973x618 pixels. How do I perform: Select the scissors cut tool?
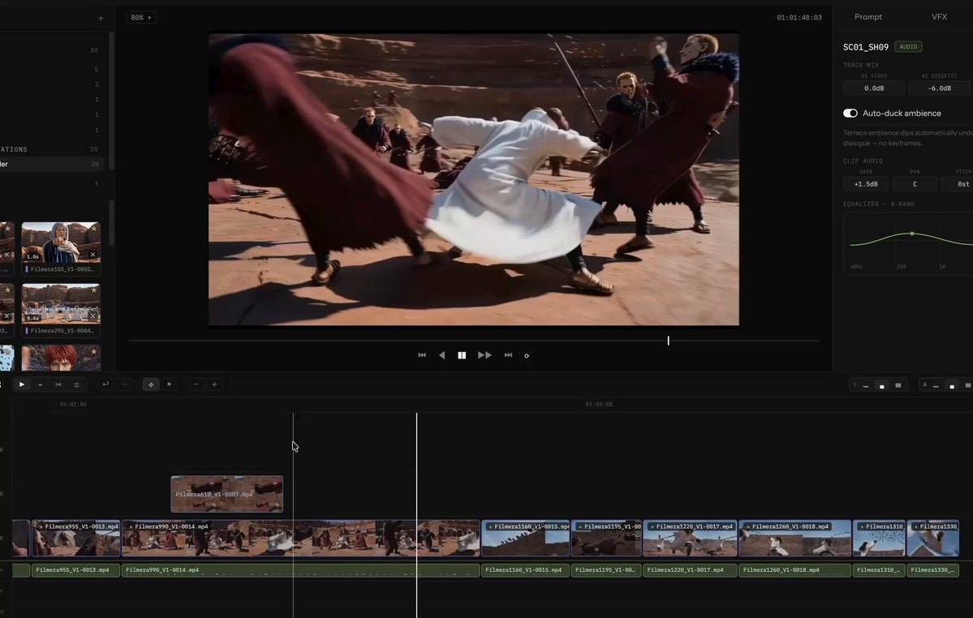[x=58, y=384]
